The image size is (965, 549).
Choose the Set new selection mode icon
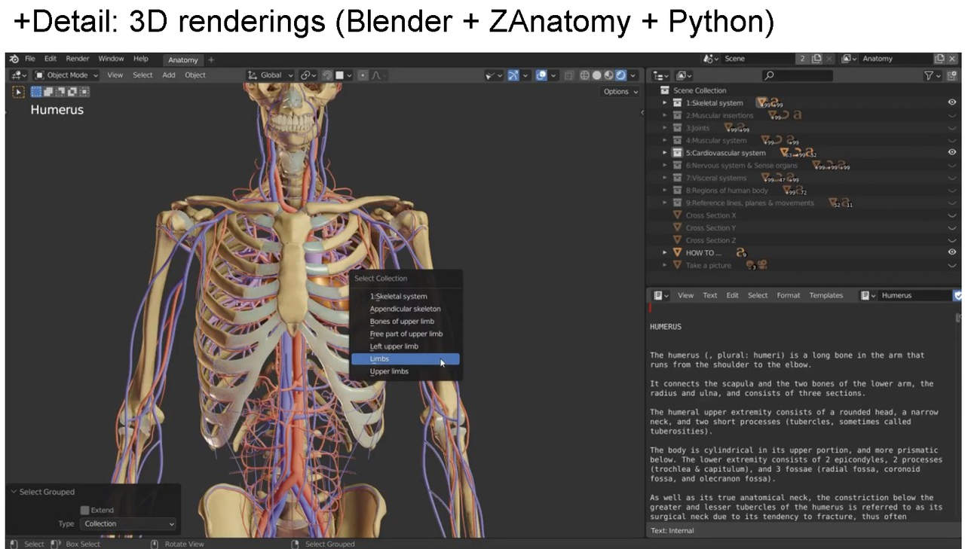point(35,92)
